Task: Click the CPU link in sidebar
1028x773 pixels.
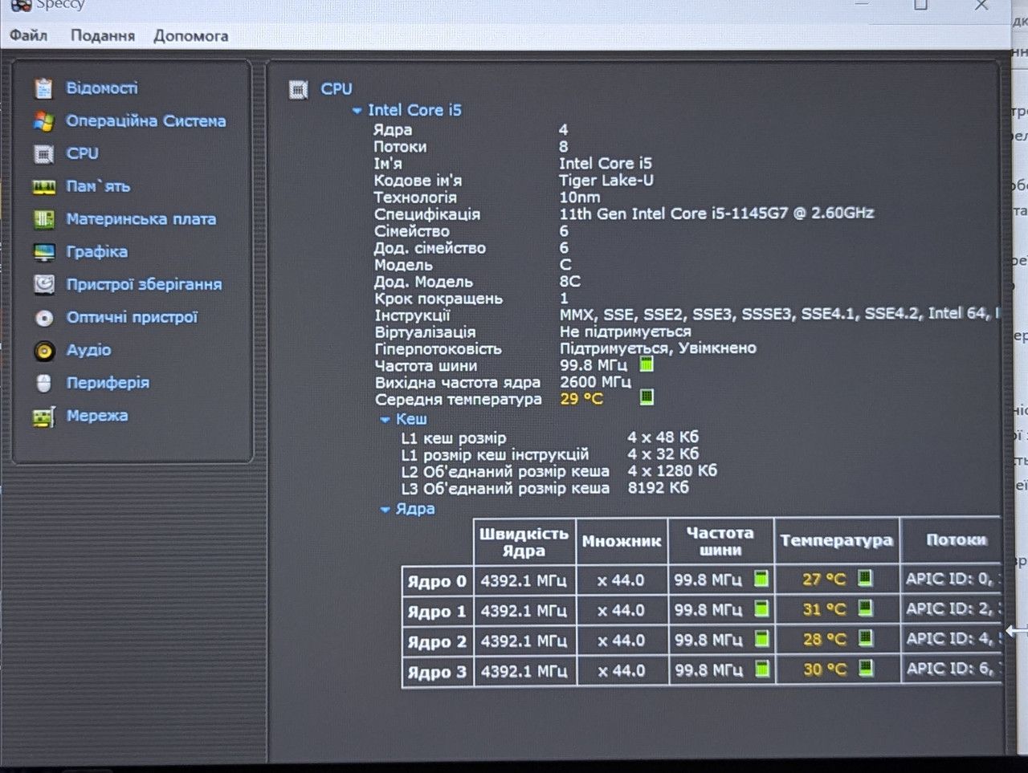Action: pyautogui.click(x=82, y=153)
